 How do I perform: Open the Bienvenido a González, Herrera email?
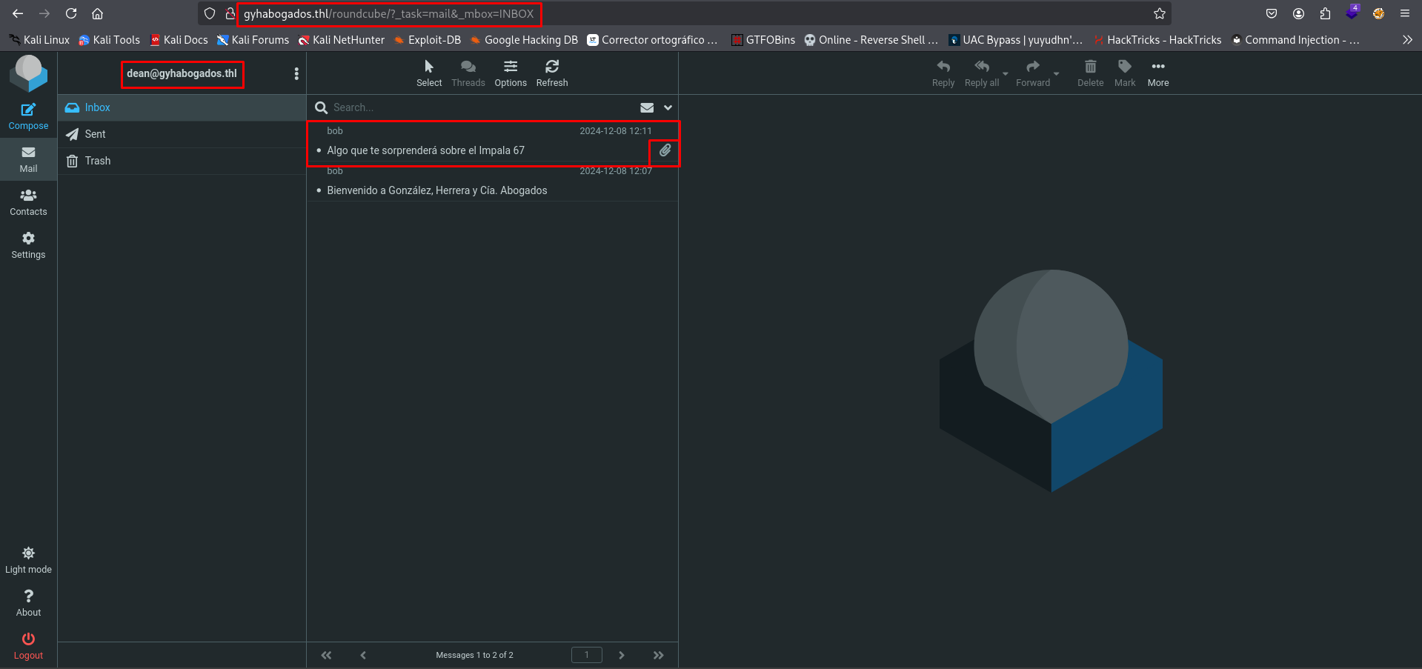click(x=437, y=190)
